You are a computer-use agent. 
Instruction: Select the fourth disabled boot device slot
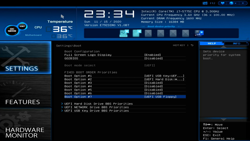pos(161,33)
